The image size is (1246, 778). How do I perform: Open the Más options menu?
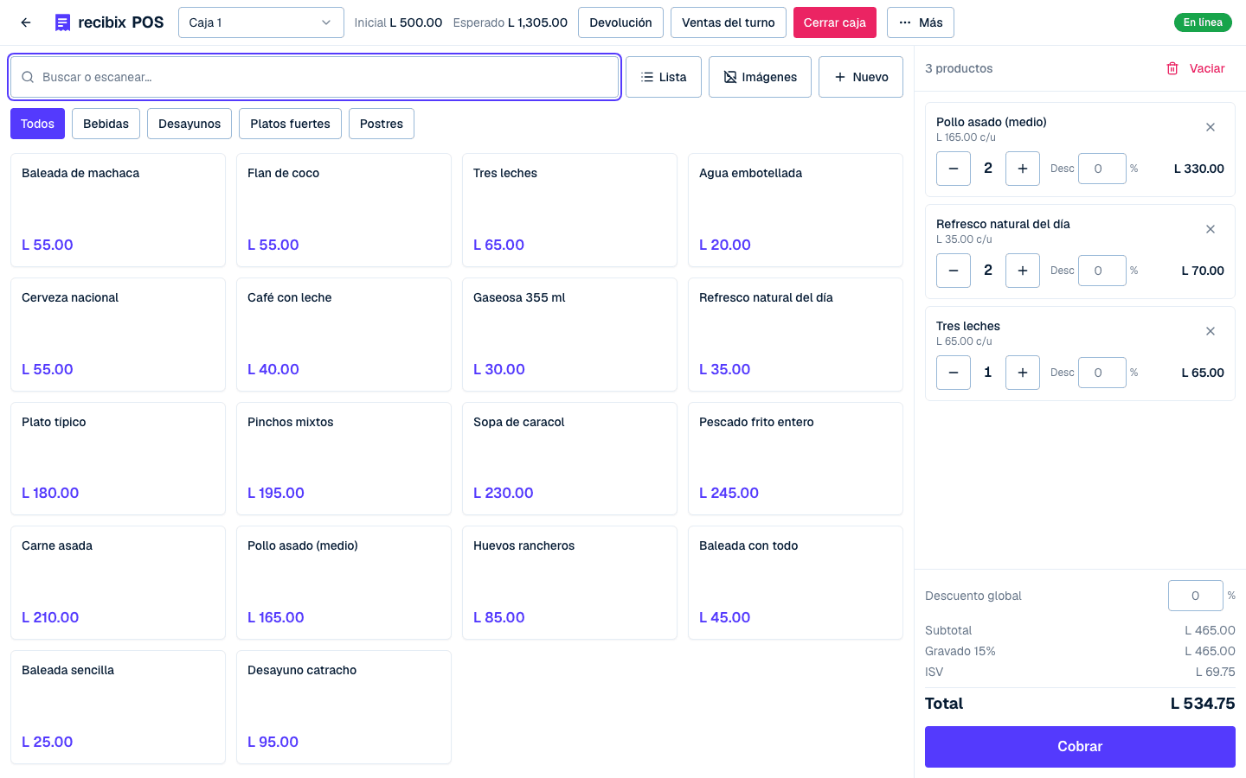[x=921, y=22]
